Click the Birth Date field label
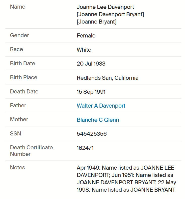The height and width of the screenshot is (199, 185). pos(22,63)
